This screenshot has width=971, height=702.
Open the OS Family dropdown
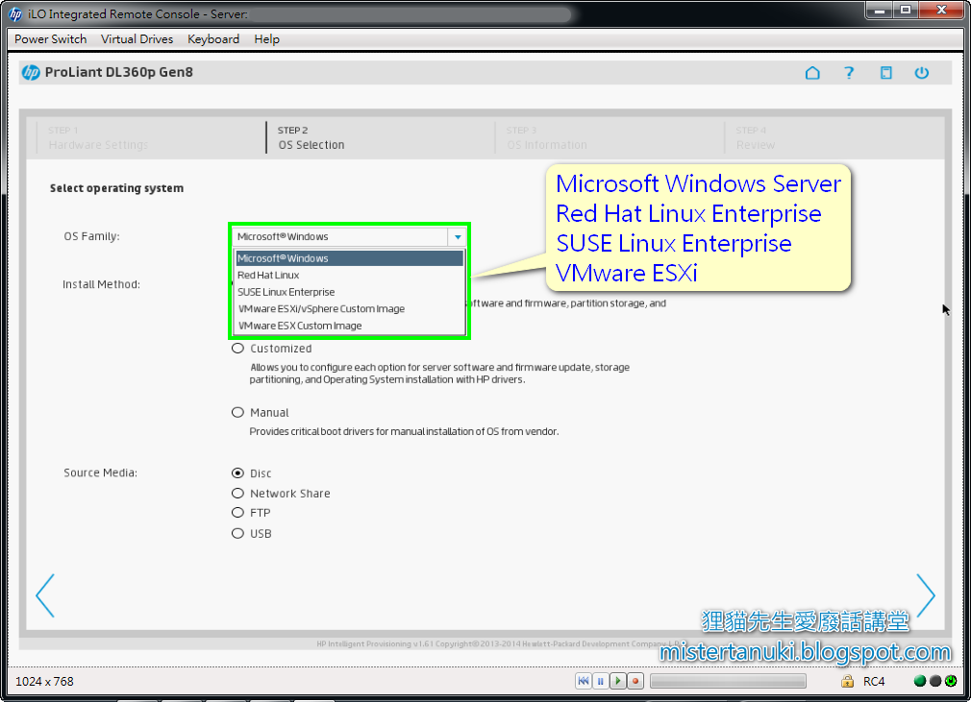coord(459,236)
